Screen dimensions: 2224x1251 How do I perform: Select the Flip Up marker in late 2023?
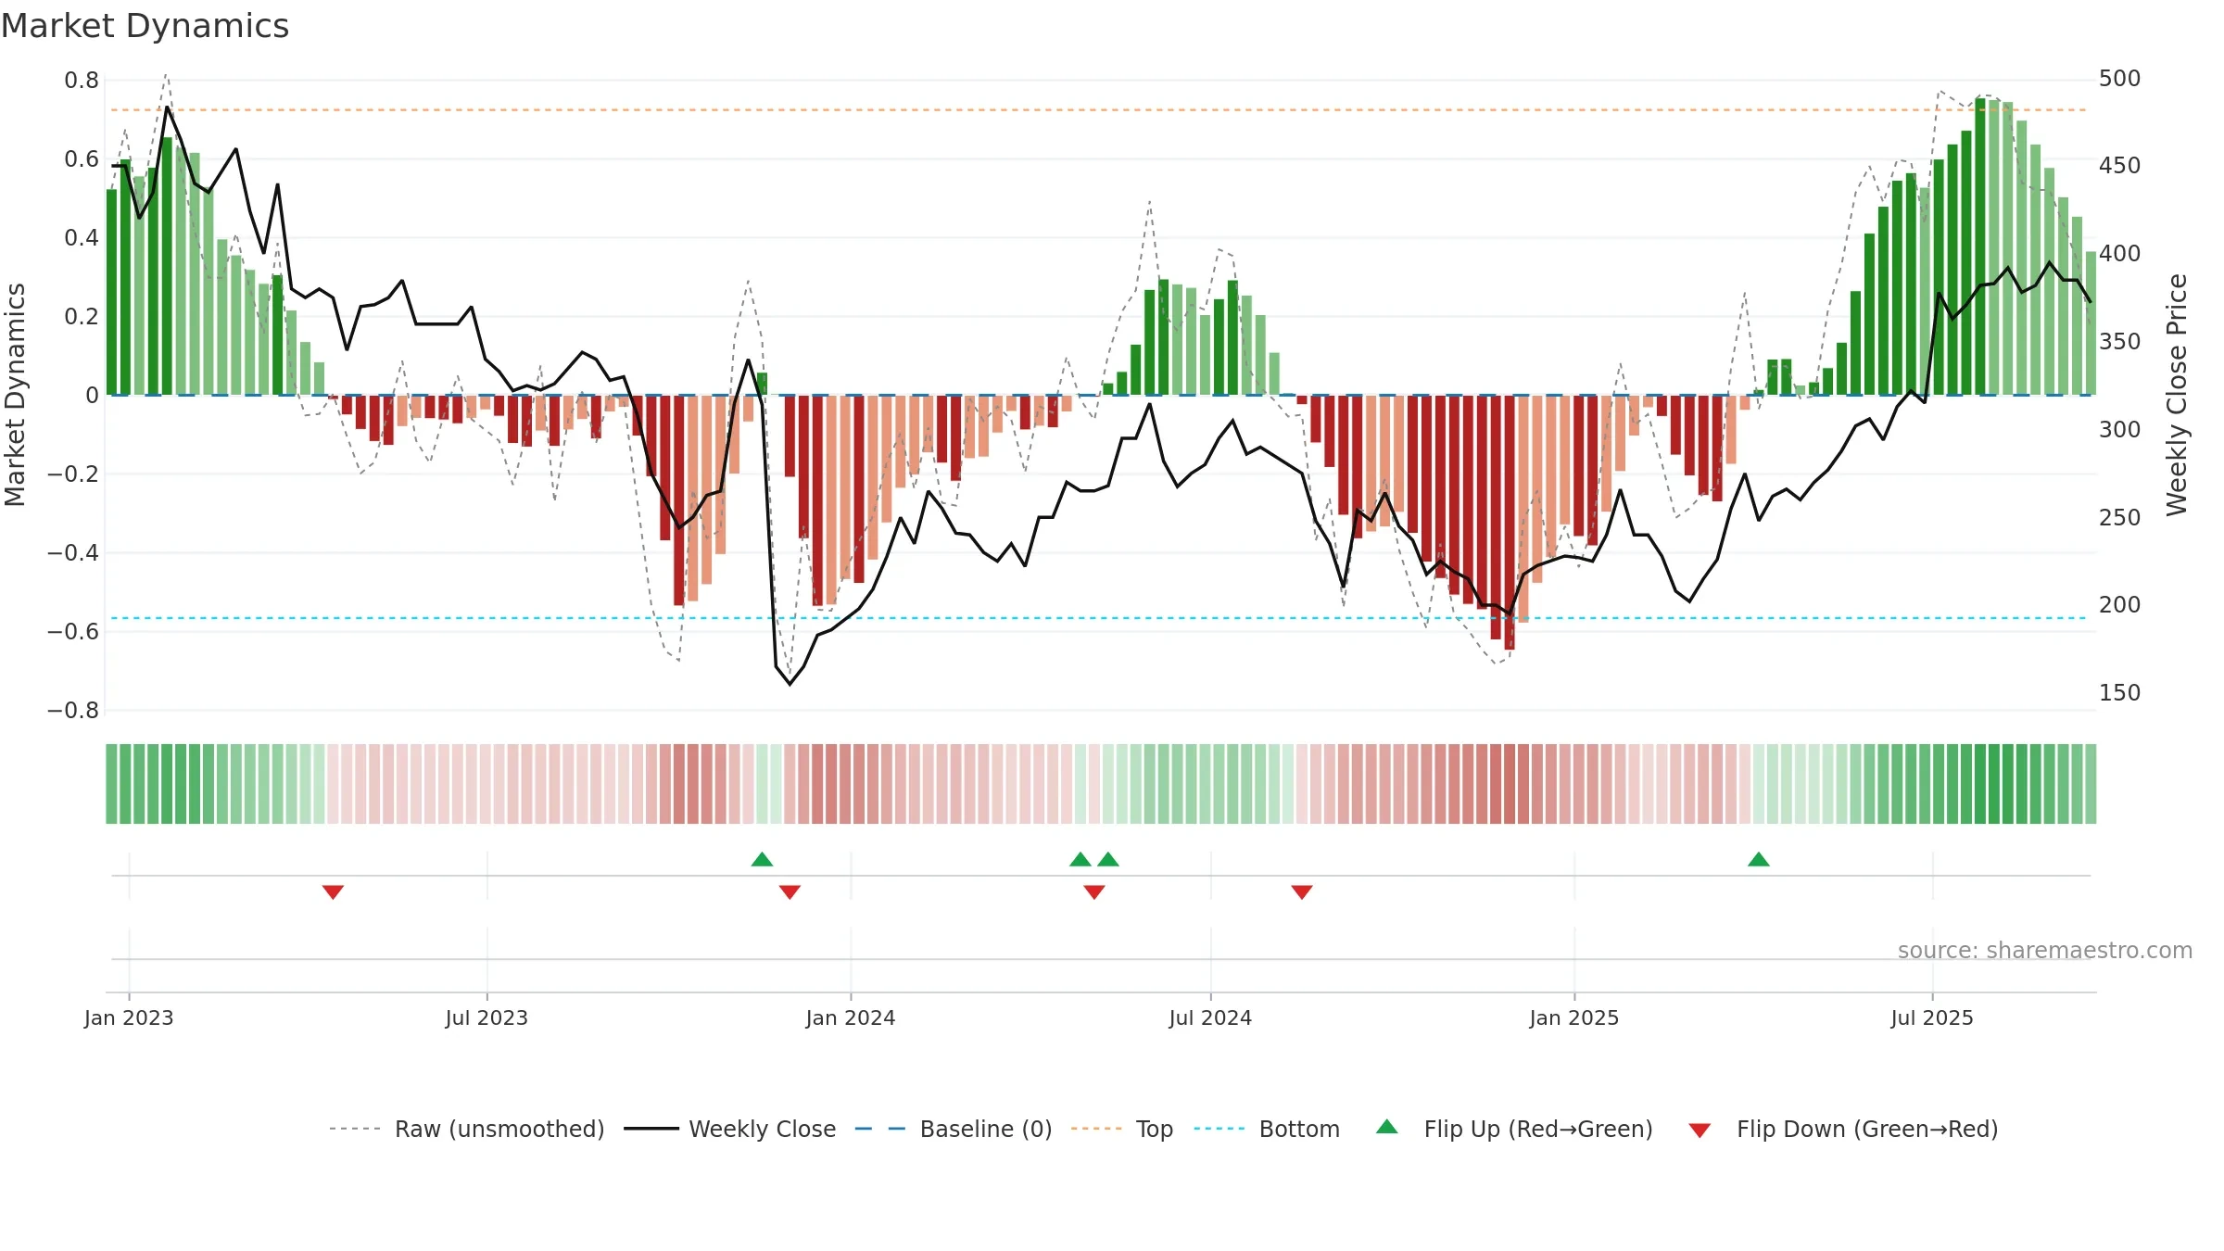pyautogui.click(x=762, y=859)
